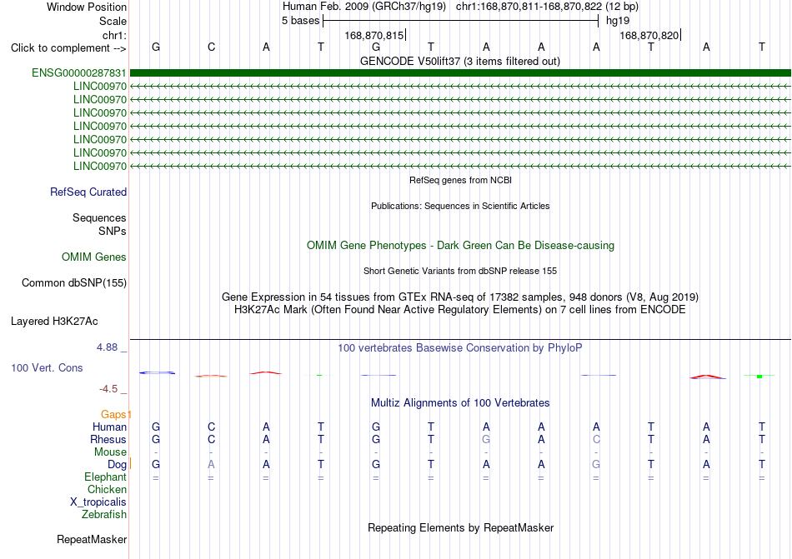Select the Dog species row label
Viewport: 792px width, 559px height.
pos(118,464)
